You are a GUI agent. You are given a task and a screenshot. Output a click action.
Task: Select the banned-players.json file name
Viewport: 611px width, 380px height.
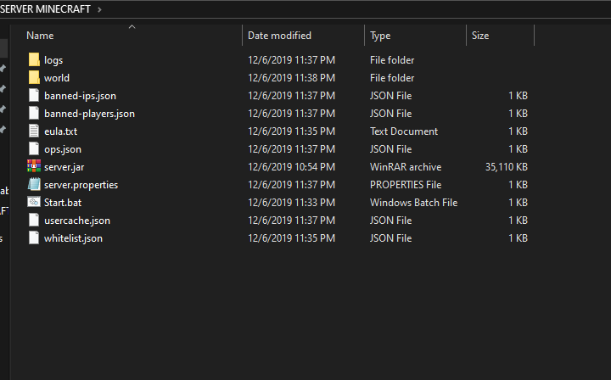(x=89, y=114)
